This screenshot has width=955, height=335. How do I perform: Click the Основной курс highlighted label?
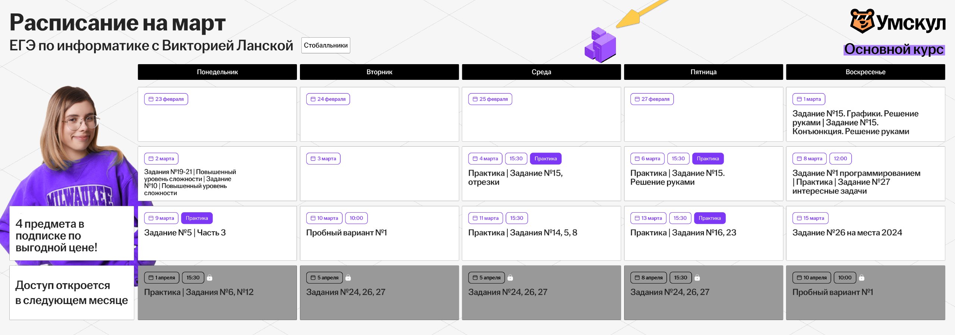point(894,49)
